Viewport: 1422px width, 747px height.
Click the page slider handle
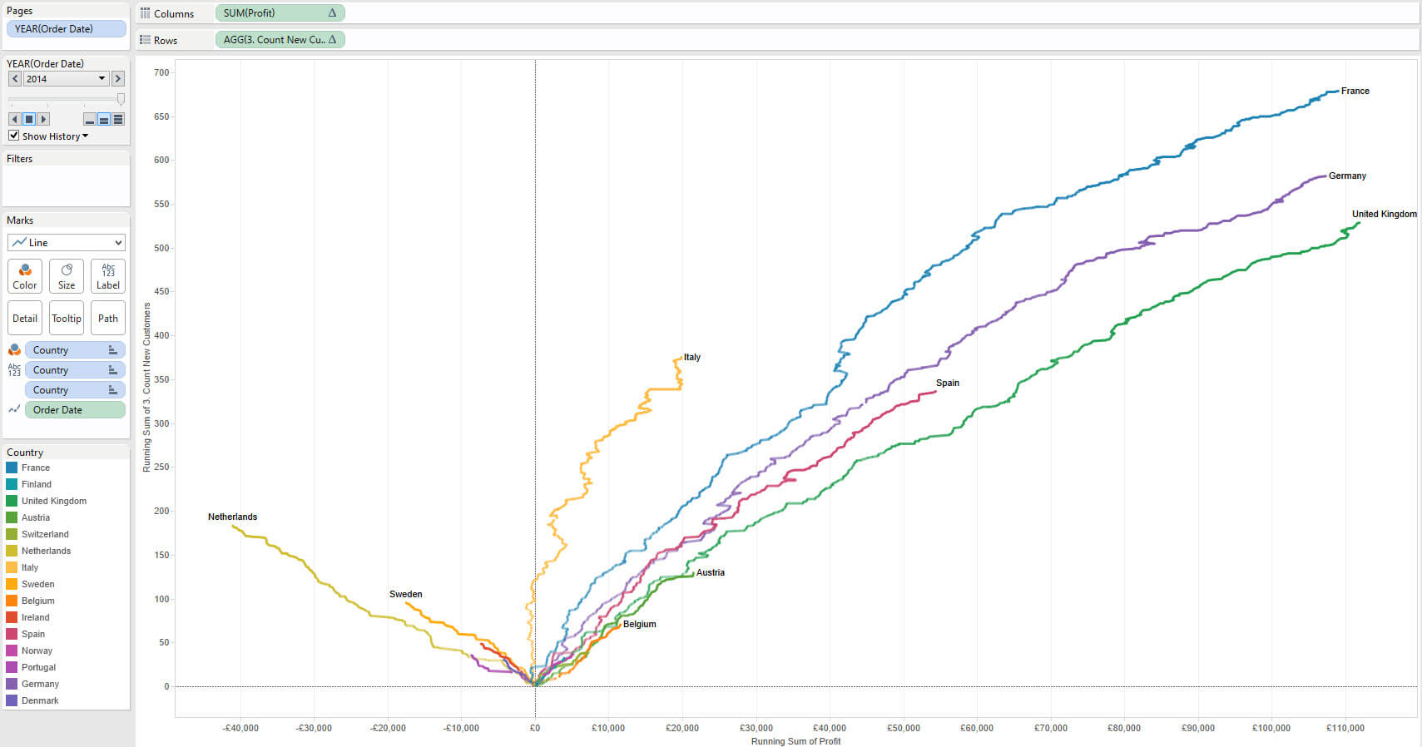121,99
